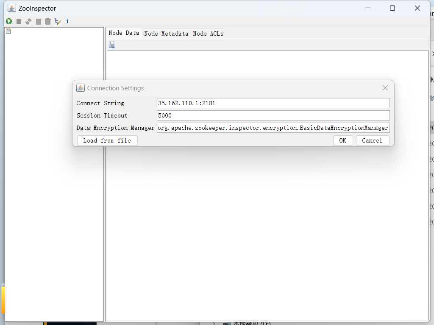Click Cancel in Connection Settings
The height and width of the screenshot is (325, 434).
(372, 140)
